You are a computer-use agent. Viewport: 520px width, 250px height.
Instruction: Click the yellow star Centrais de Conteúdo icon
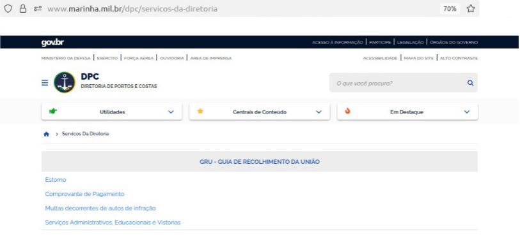coord(200,111)
